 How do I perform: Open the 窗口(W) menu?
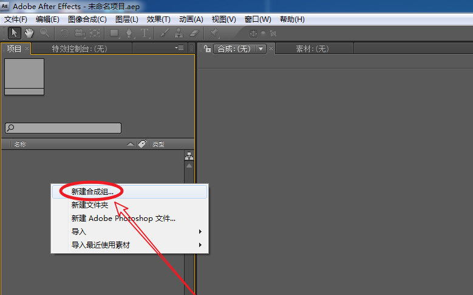click(x=257, y=19)
